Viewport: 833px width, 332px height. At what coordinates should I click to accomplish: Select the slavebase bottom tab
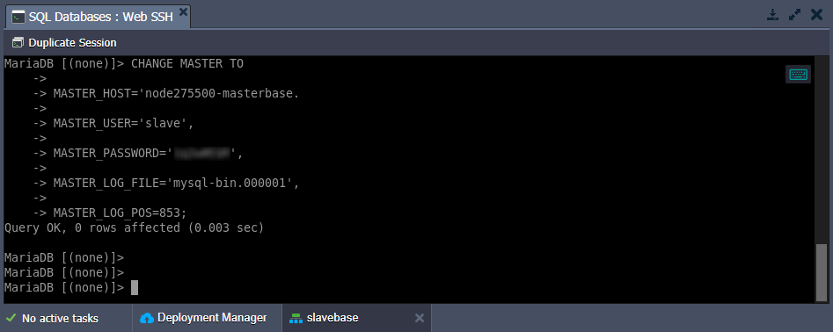pos(356,318)
